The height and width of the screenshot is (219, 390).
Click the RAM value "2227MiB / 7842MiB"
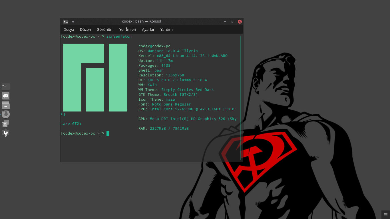pyautogui.click(x=169, y=129)
